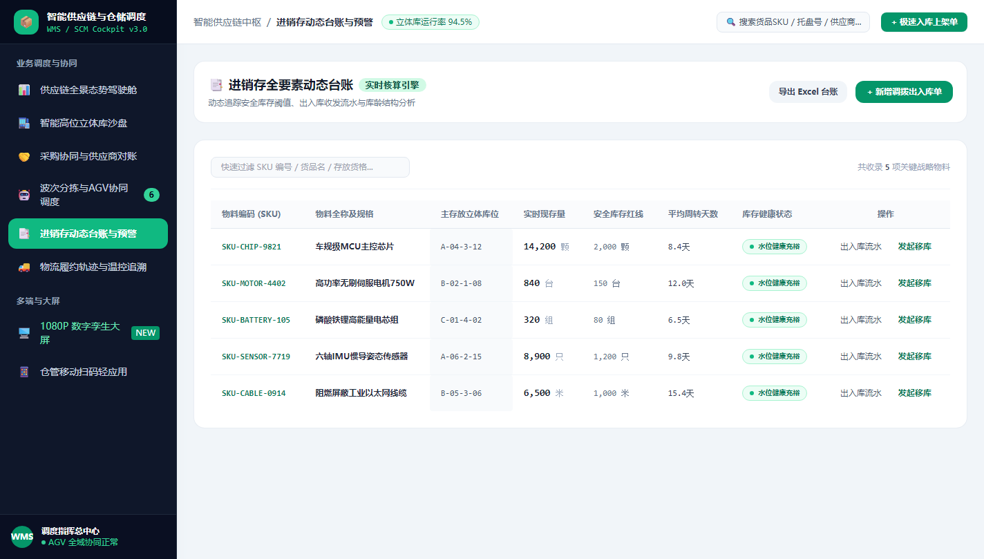Click material name 车规级MCU主控芯片

tap(354, 247)
